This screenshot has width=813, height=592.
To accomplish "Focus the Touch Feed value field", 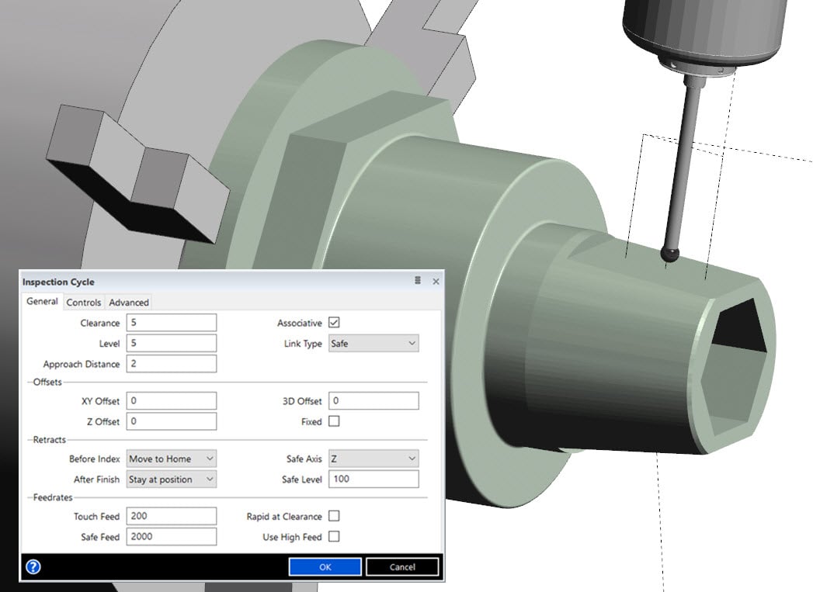I will click(171, 516).
